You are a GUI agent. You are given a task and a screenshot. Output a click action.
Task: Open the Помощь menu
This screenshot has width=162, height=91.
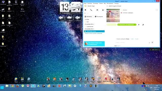[116, 3]
